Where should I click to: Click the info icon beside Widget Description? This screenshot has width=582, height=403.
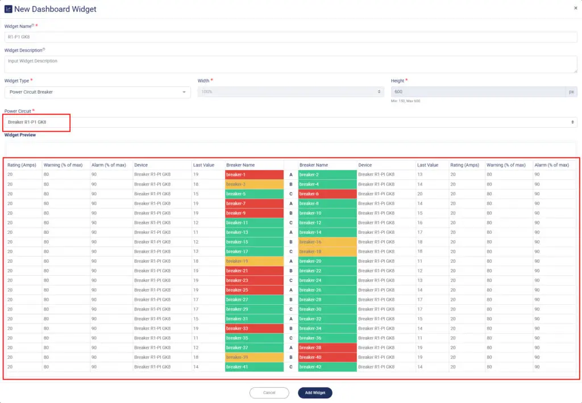pos(44,49)
